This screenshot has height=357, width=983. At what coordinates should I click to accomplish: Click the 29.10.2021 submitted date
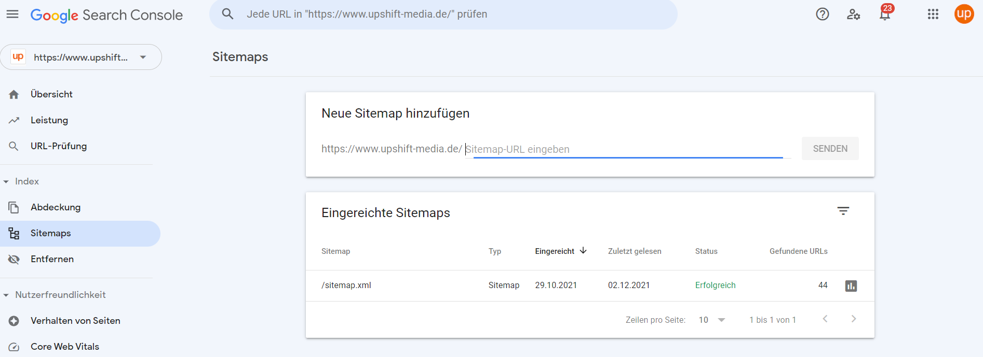tap(556, 285)
